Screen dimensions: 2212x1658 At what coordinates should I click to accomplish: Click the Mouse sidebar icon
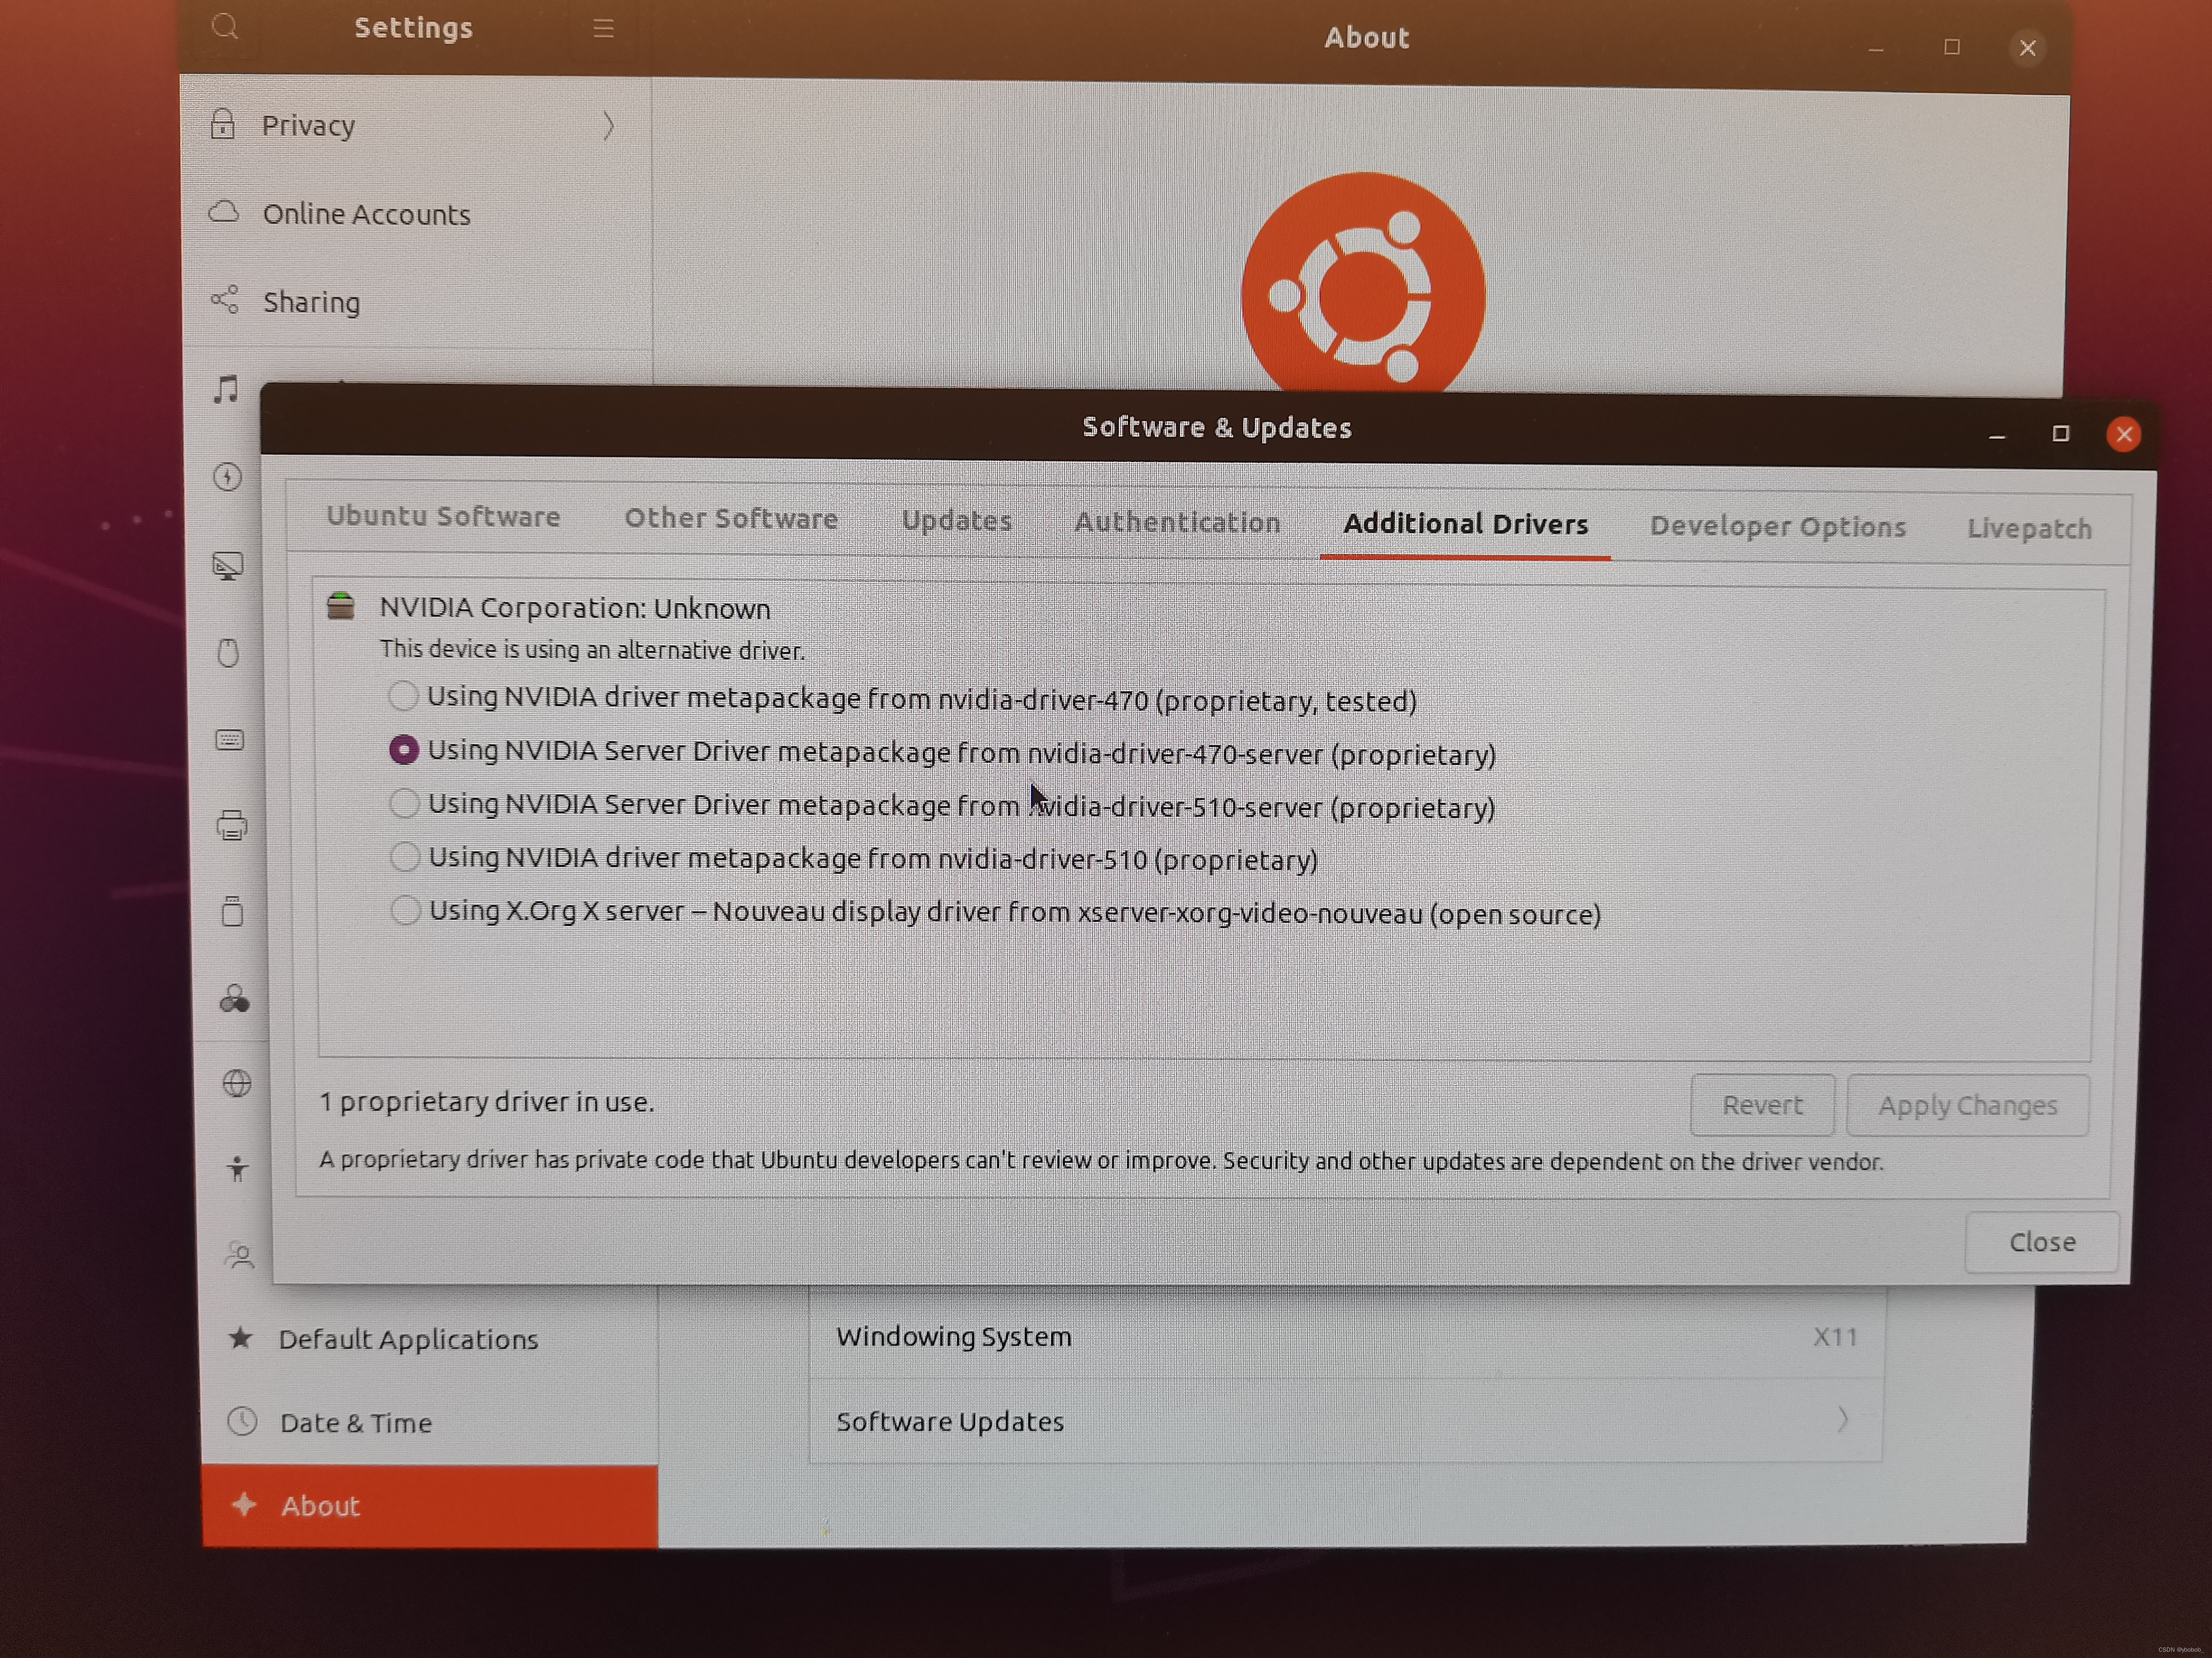coord(228,652)
